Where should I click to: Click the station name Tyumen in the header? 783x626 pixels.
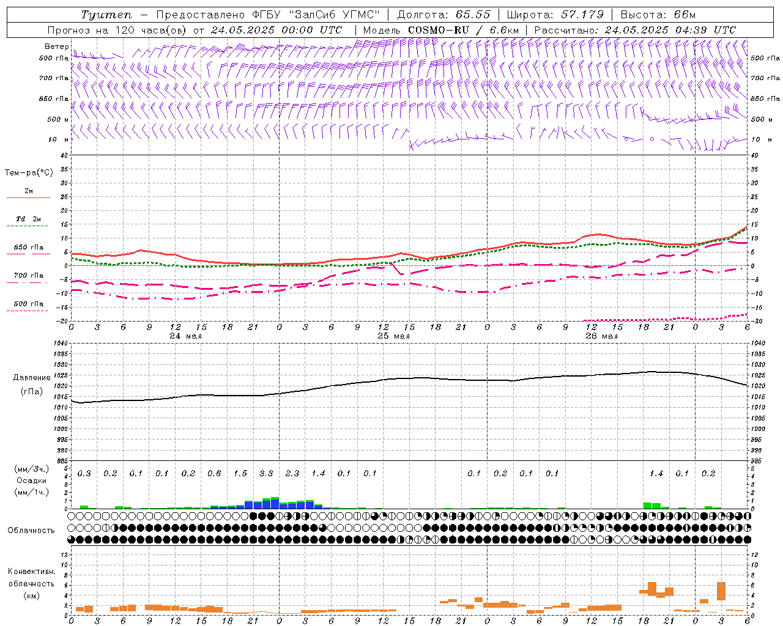pyautogui.click(x=106, y=15)
